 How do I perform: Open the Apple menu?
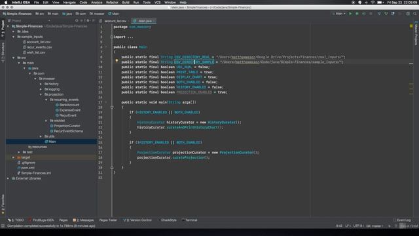pyautogui.click(x=6, y=3)
